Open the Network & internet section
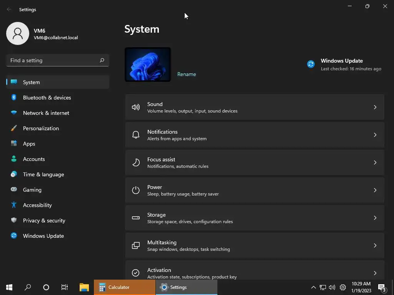394x295 pixels. click(58, 113)
